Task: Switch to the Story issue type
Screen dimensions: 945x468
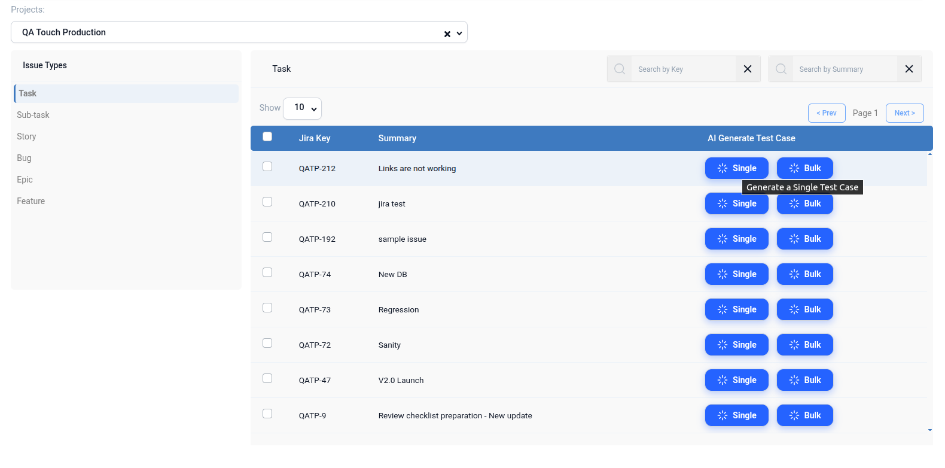Action: tap(26, 136)
